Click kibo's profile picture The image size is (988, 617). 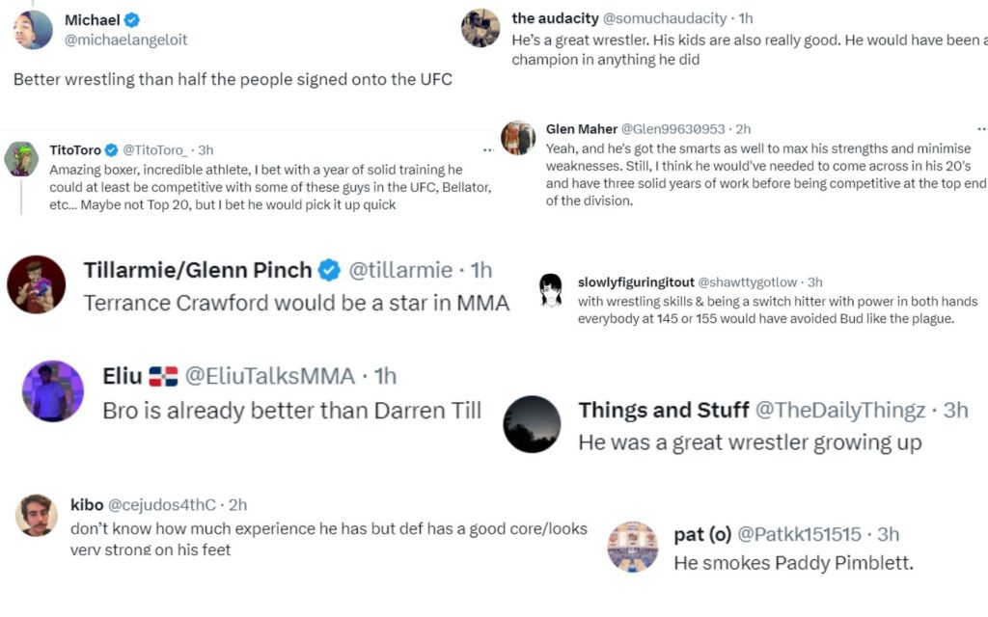coord(37,514)
